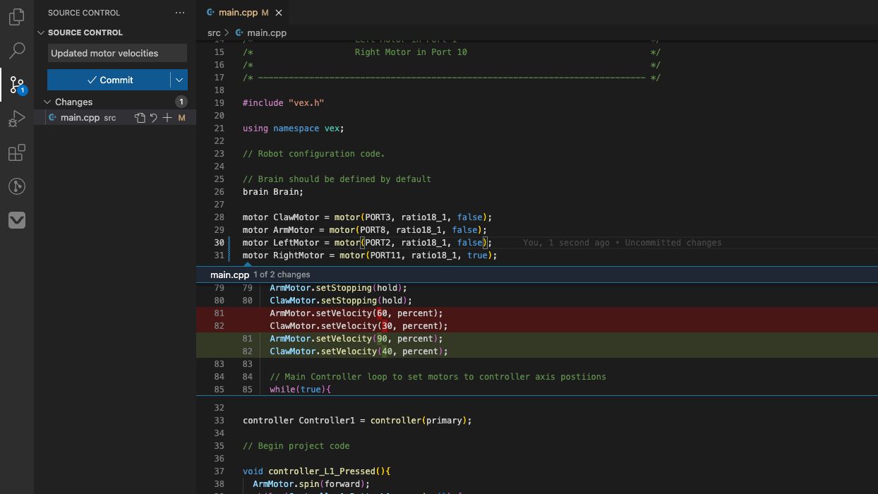Open the VEX Robotics extension panel
Viewport: 878px width, 494px height.
pos(16,220)
